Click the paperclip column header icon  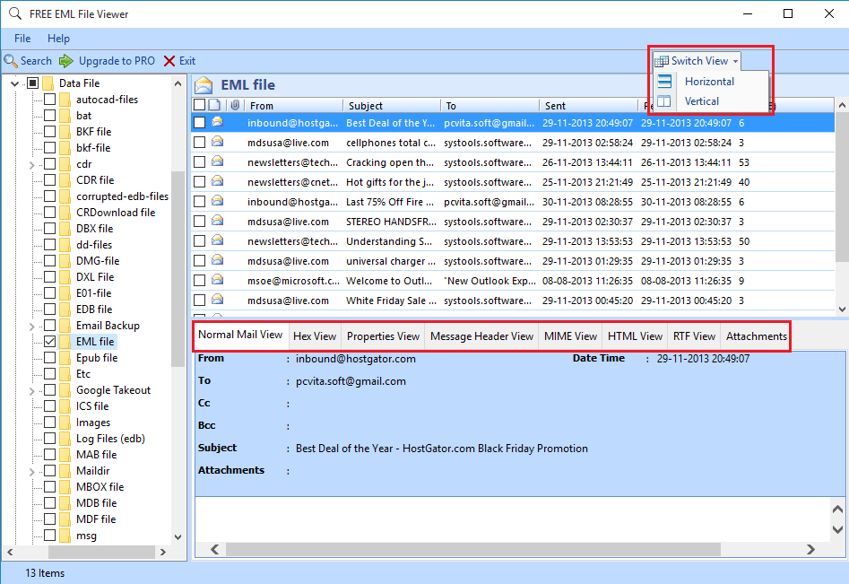[x=235, y=105]
